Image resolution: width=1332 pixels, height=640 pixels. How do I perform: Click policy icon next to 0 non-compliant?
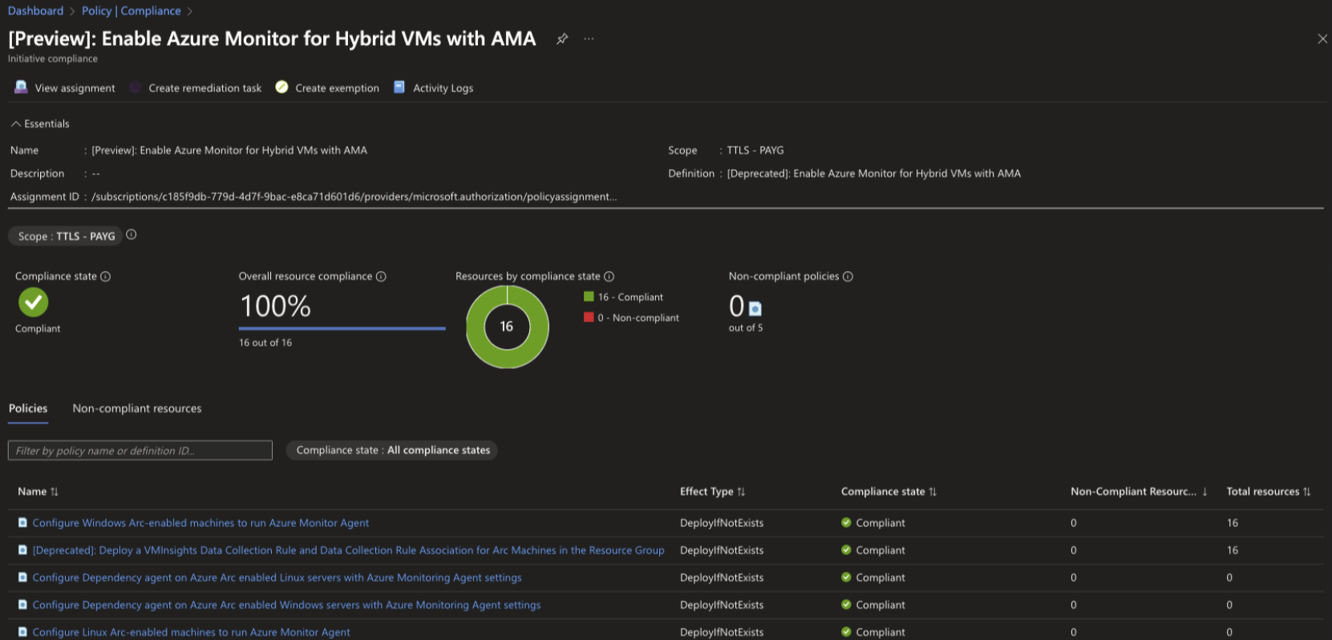tap(755, 309)
